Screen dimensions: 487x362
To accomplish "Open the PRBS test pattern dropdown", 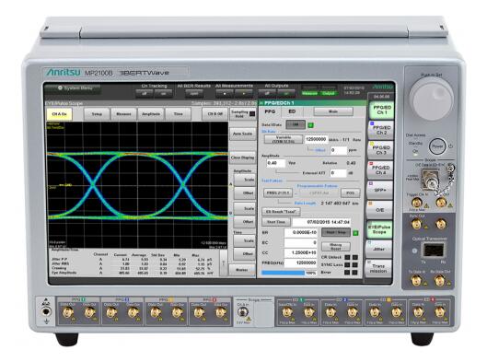I will click(278, 193).
